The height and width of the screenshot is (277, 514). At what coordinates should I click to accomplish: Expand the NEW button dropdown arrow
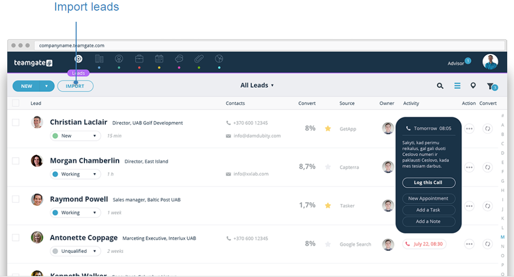tap(47, 86)
